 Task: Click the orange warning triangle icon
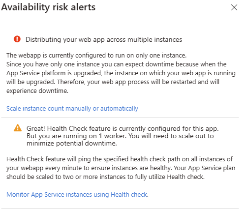tap(18, 128)
